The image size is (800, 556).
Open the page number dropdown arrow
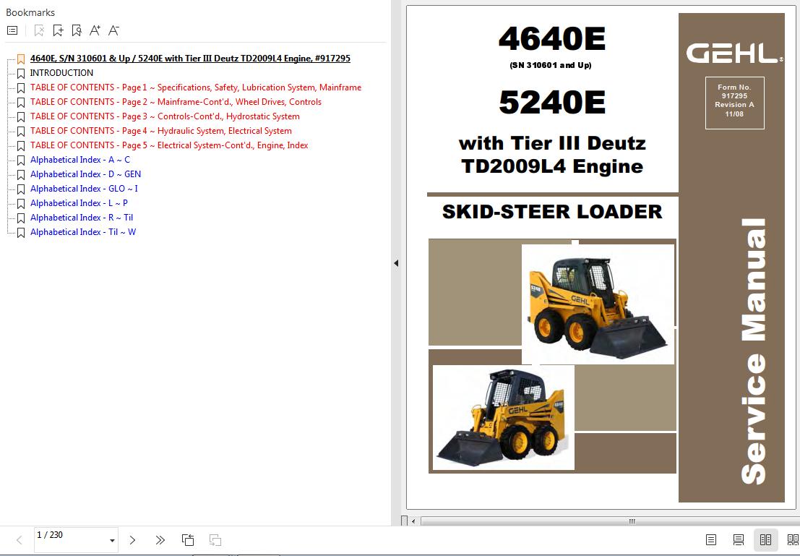click(112, 541)
